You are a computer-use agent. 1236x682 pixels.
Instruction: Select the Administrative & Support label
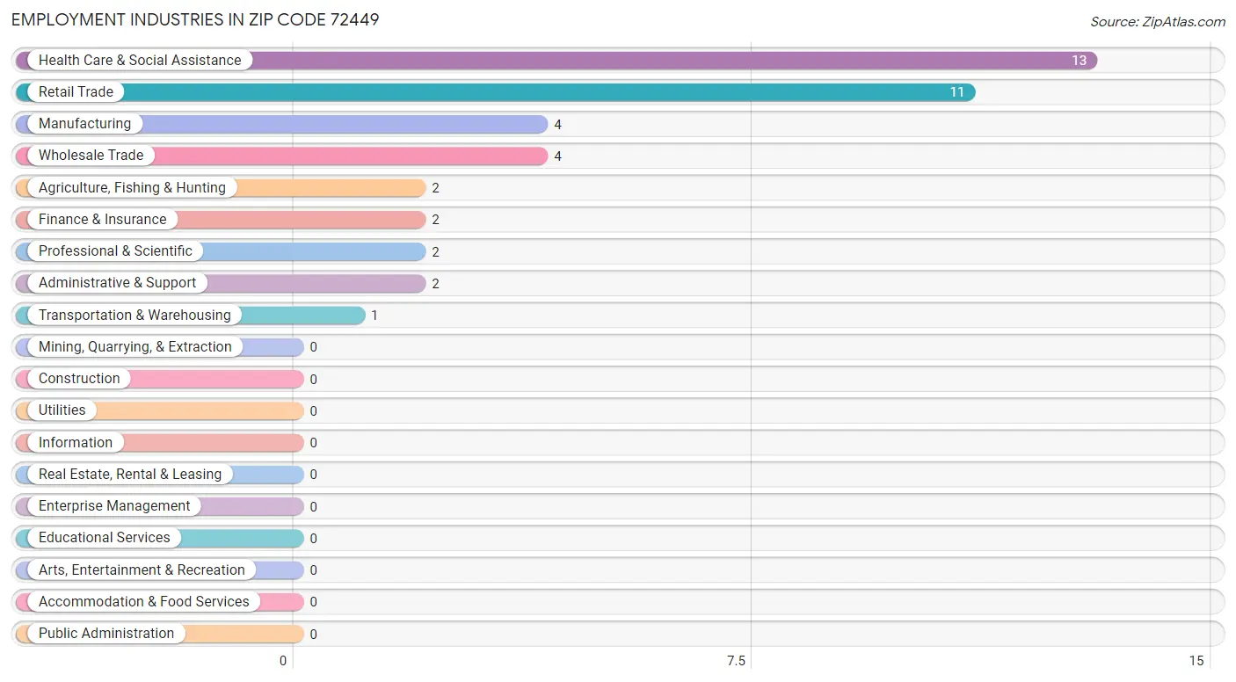(117, 283)
